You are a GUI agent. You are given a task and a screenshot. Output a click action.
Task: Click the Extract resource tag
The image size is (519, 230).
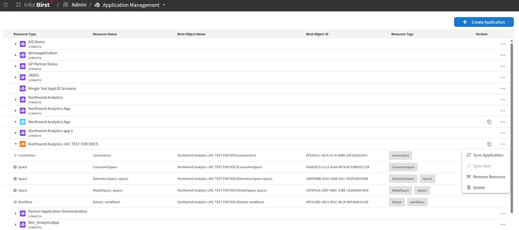397,202
